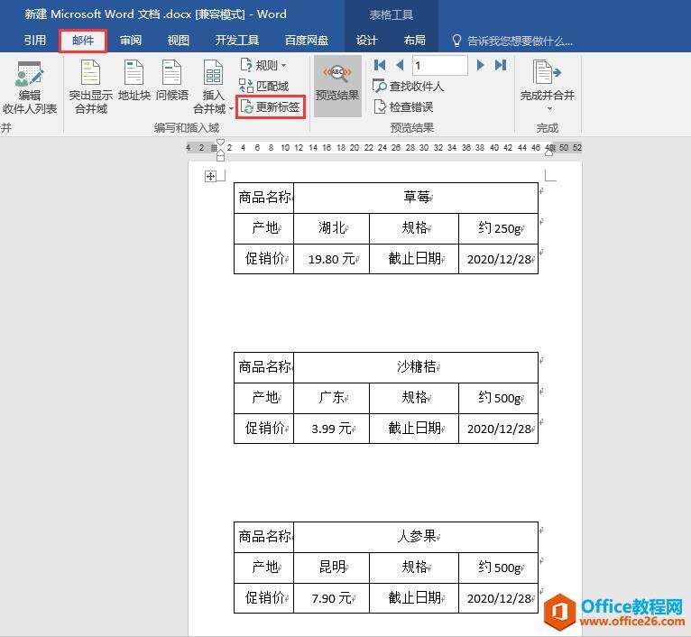The width and height of the screenshot is (691, 637).
Task: Go to last record
Action: (x=500, y=65)
